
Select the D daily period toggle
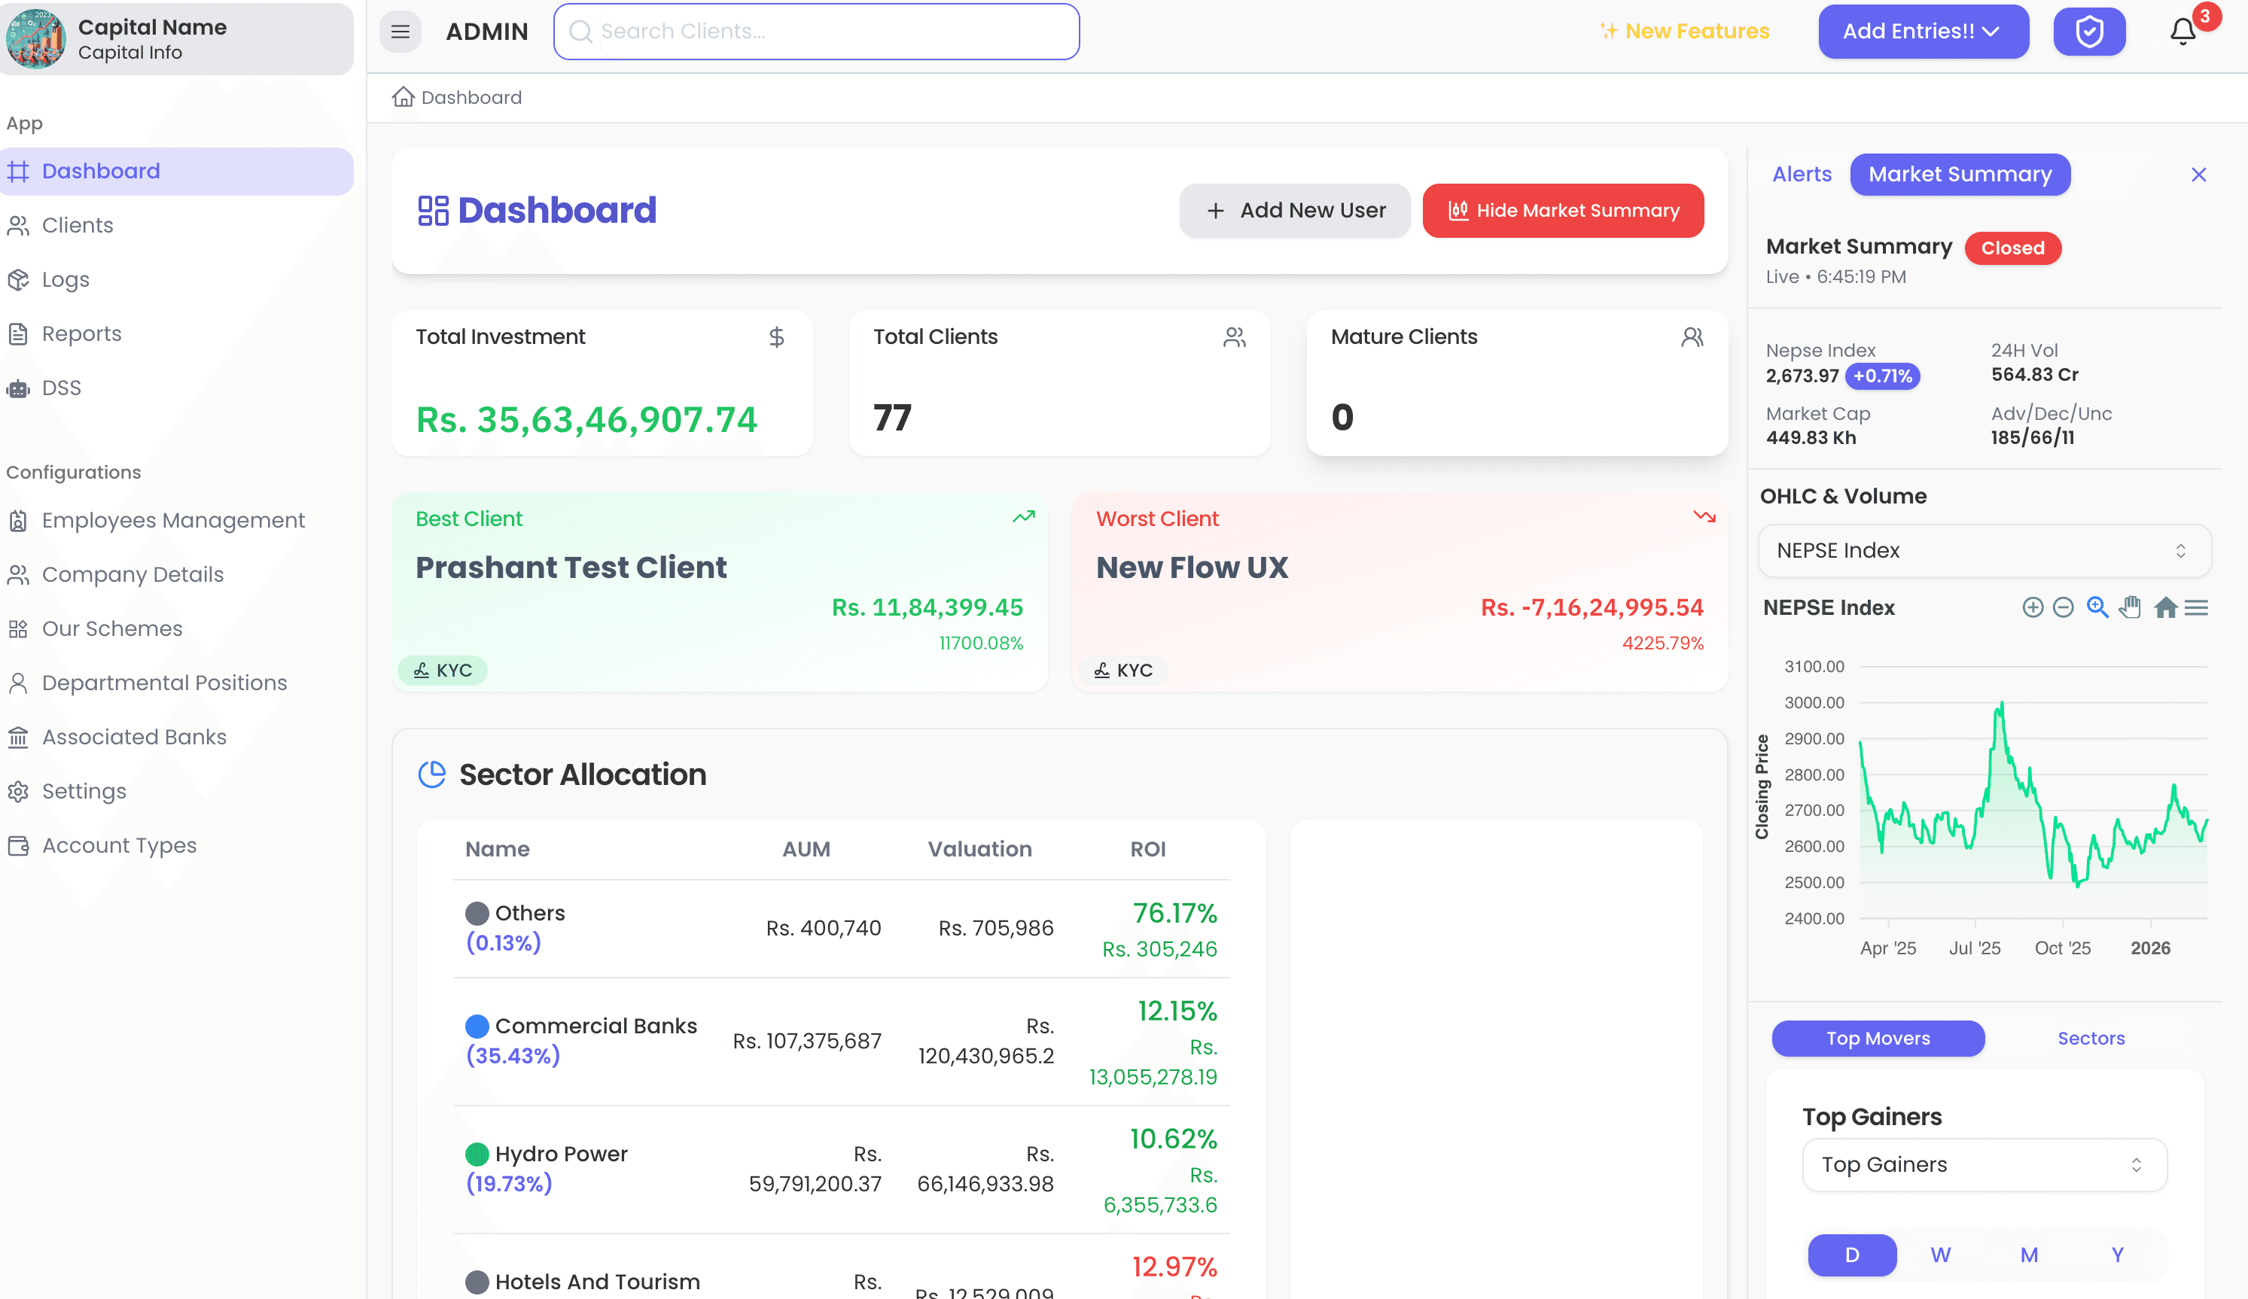1852,1255
